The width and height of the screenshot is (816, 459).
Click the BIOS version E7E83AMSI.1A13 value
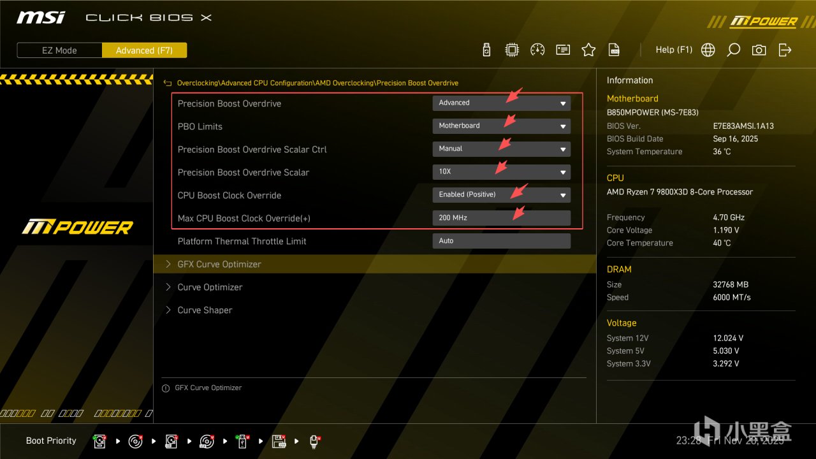click(x=743, y=126)
